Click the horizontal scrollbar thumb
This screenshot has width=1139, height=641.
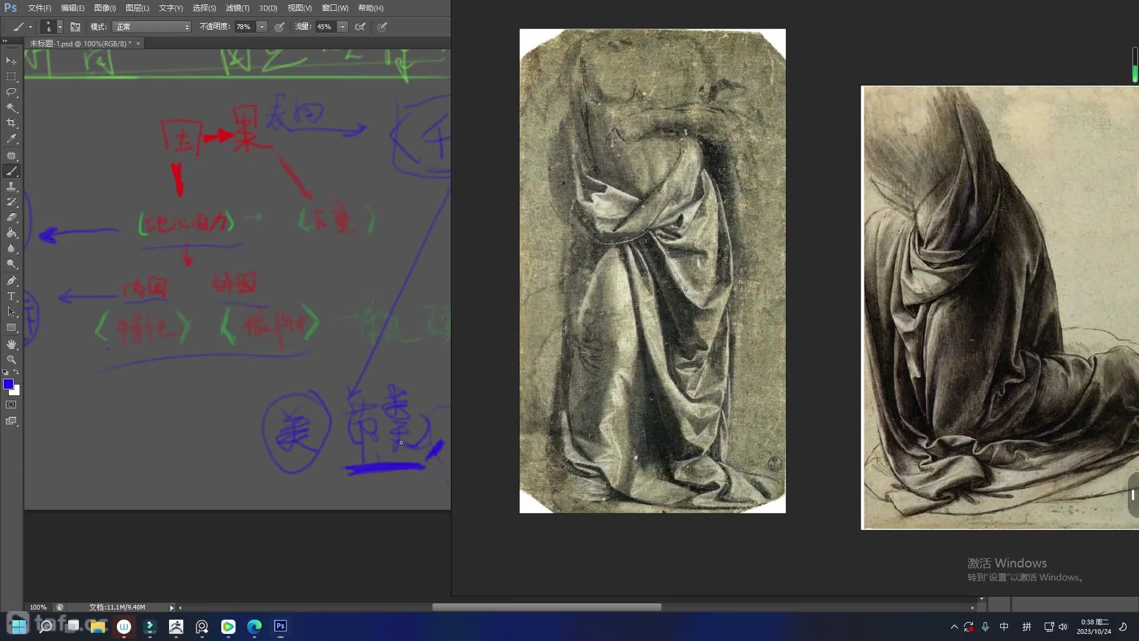point(546,607)
